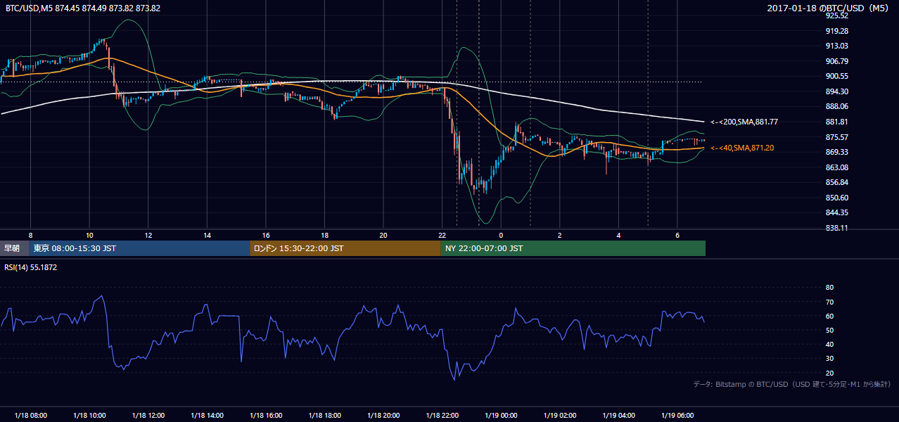Click the 881.81 price axis label

point(839,122)
